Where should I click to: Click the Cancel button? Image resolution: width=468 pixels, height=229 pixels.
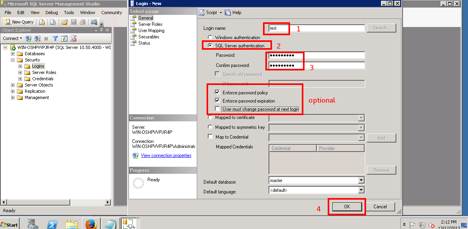380,206
